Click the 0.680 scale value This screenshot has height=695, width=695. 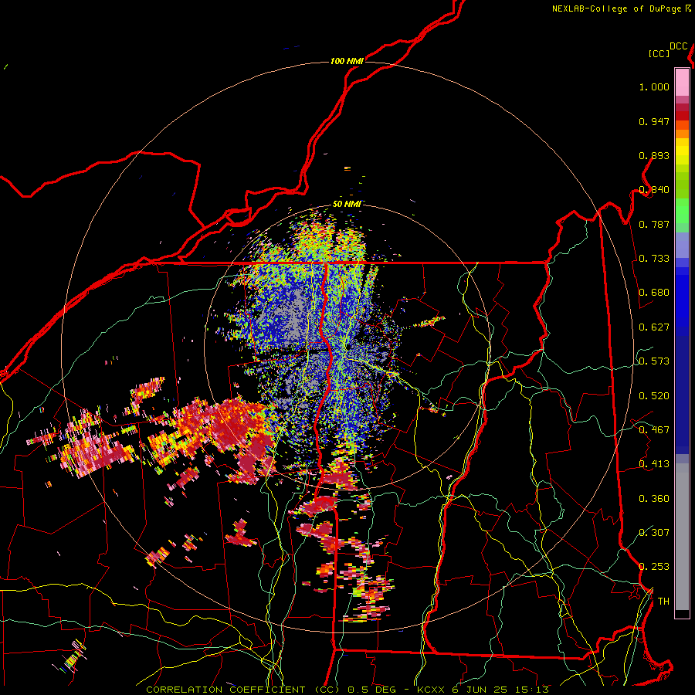point(654,293)
